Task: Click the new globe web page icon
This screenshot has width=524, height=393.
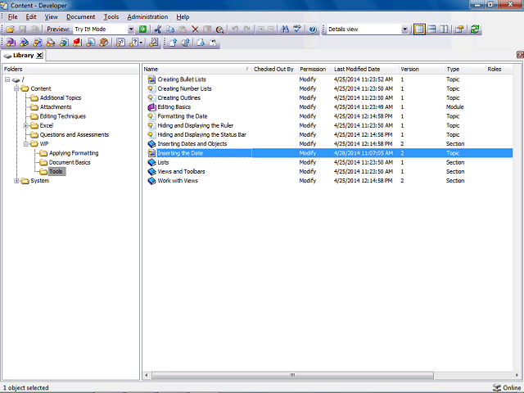Action: click(x=64, y=43)
